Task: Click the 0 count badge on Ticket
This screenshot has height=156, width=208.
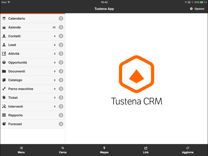Action: point(55,98)
